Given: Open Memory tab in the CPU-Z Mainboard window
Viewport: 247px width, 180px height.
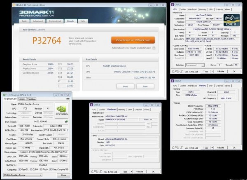Looking at the screenshot, I should coord(121,110).
